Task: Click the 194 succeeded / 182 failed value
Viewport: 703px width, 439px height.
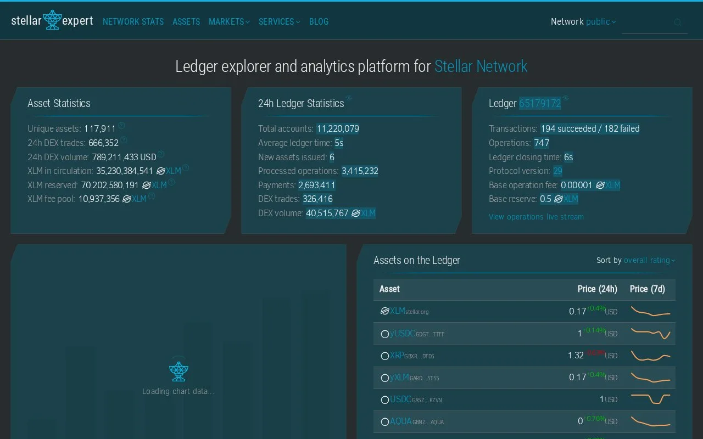Action: pyautogui.click(x=590, y=129)
